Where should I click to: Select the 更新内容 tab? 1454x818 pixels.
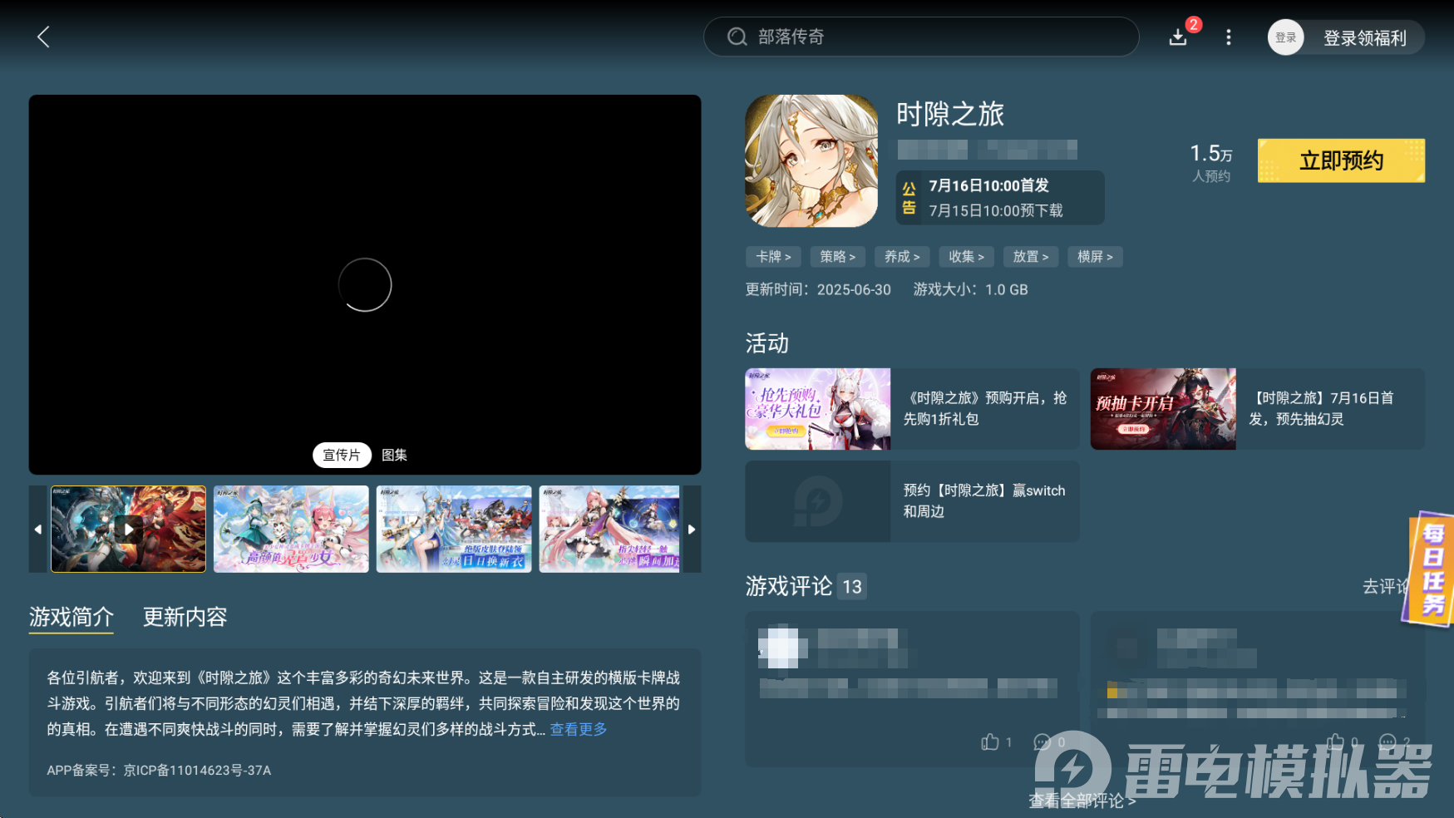[x=185, y=618]
